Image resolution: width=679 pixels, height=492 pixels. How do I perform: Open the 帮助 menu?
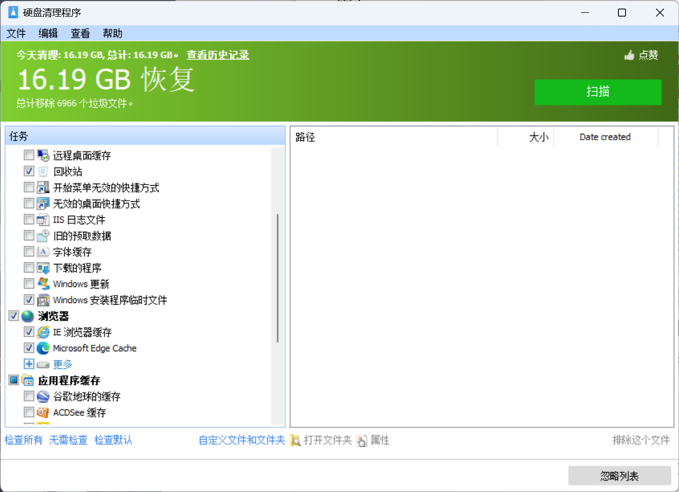(x=112, y=33)
